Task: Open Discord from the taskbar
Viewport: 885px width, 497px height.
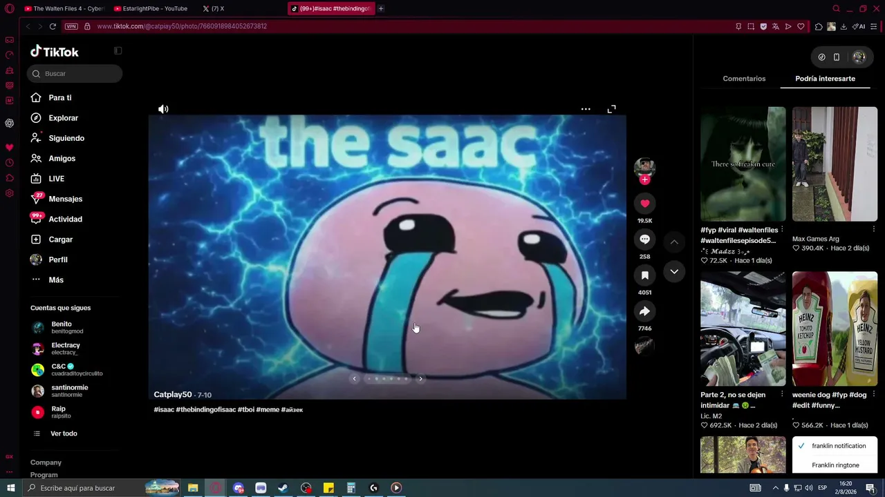Action: (239, 488)
